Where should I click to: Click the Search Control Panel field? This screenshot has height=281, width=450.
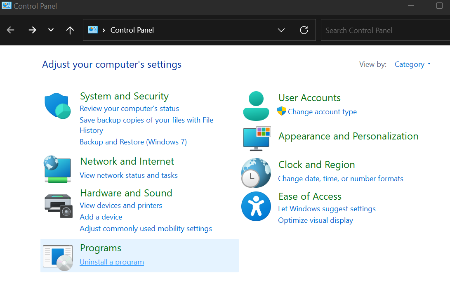pos(385,30)
